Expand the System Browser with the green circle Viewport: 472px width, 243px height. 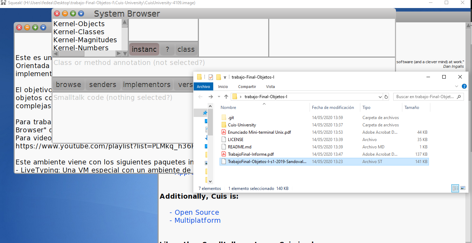(73, 13)
